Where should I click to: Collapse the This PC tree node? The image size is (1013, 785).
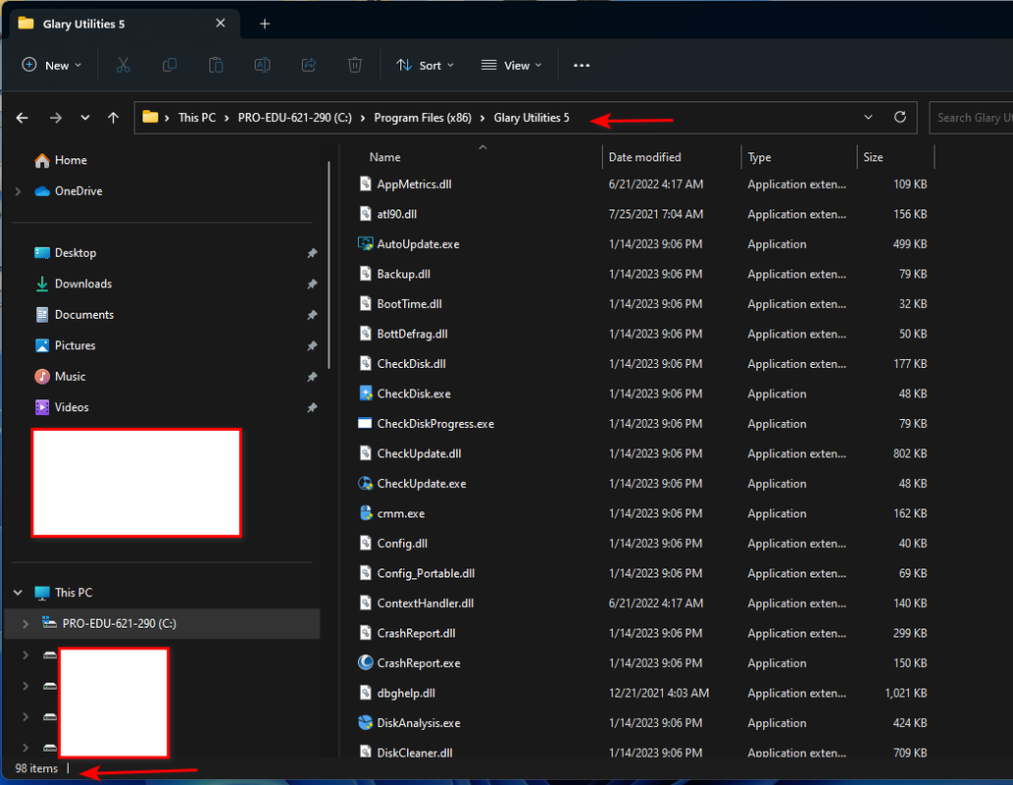tap(18, 593)
